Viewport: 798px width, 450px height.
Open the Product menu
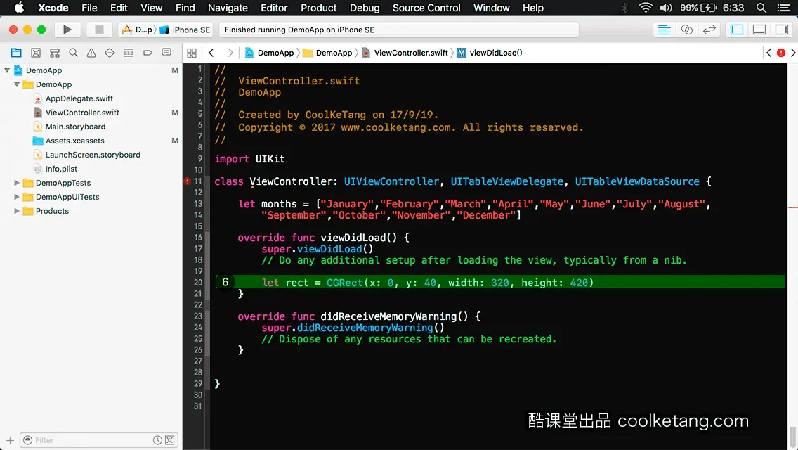[319, 8]
